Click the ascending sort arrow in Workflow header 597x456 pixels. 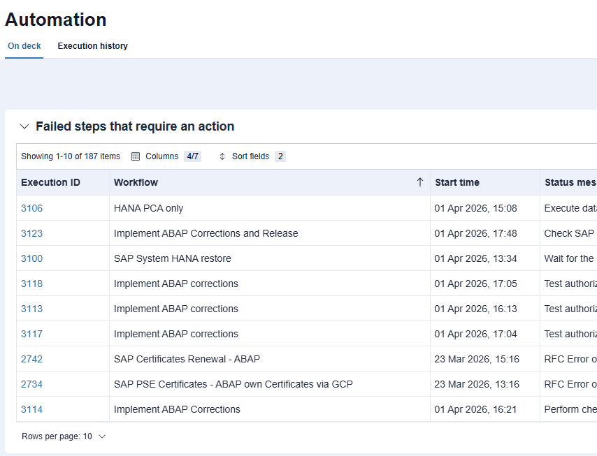click(x=420, y=182)
